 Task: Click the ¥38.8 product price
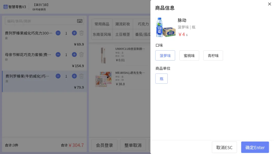(120, 84)
